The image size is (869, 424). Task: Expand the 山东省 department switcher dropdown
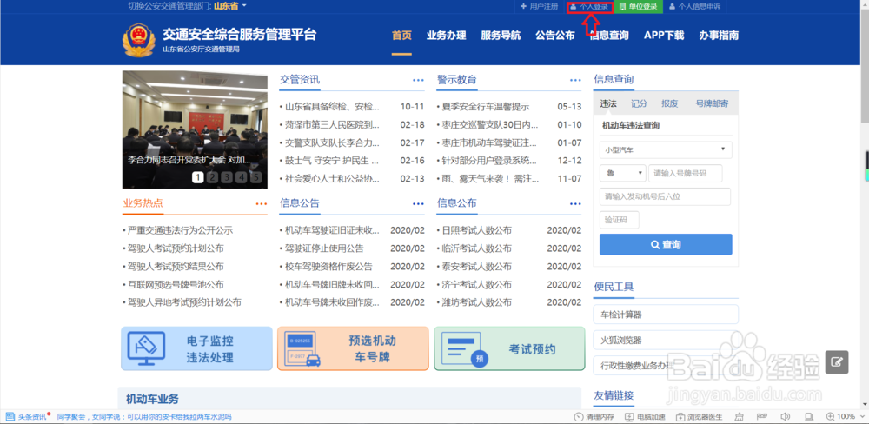click(230, 6)
